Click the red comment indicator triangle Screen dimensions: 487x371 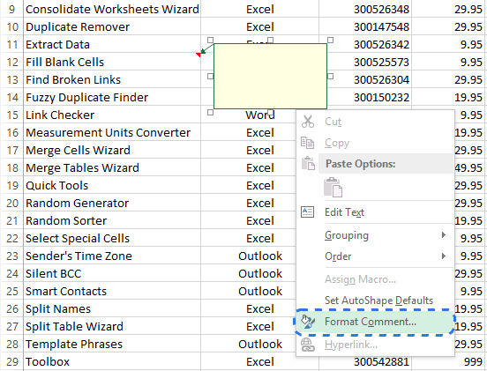pos(199,55)
